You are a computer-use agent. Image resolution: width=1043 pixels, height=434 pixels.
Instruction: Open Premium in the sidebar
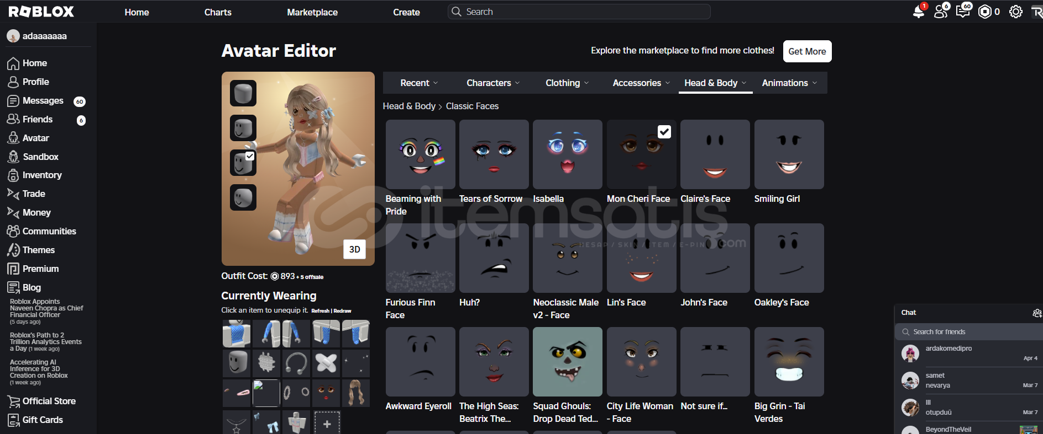(33, 269)
